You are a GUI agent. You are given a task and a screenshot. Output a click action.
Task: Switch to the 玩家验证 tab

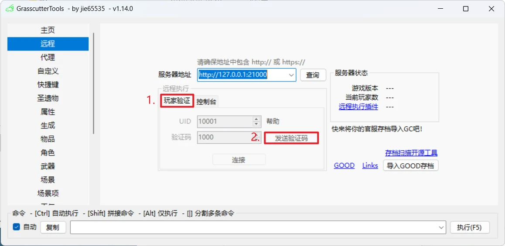point(177,101)
